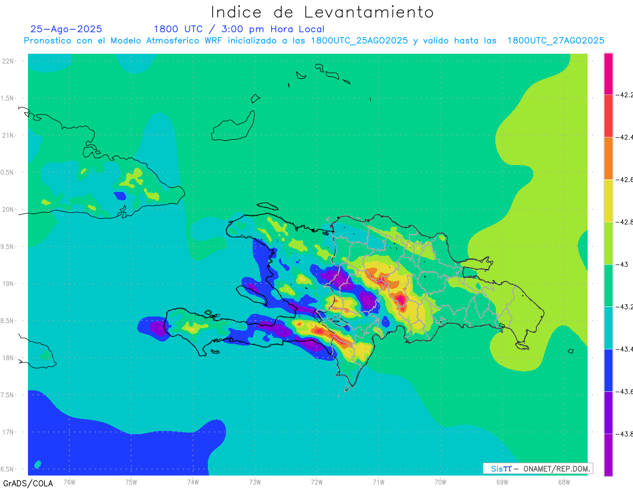Pick the orange legend segment

coord(608,158)
